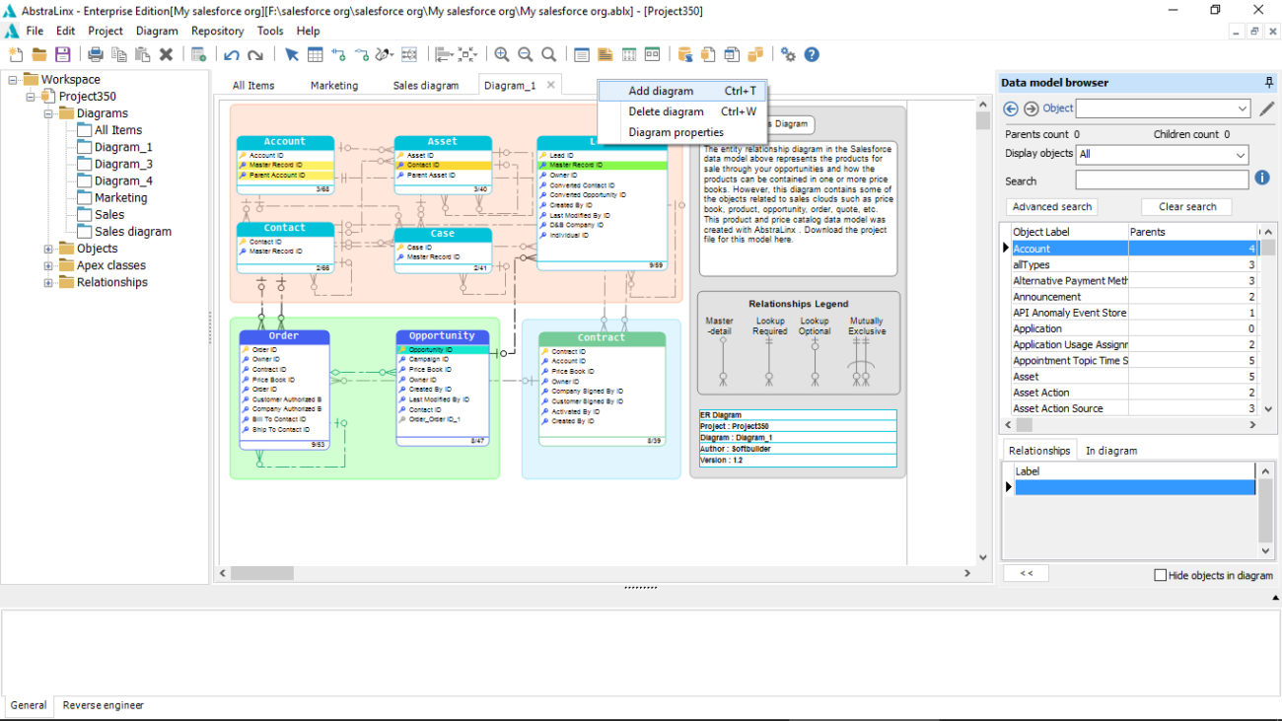
Task: Click the diagram canvas vertical scrollbar
Action: pyautogui.click(x=982, y=330)
